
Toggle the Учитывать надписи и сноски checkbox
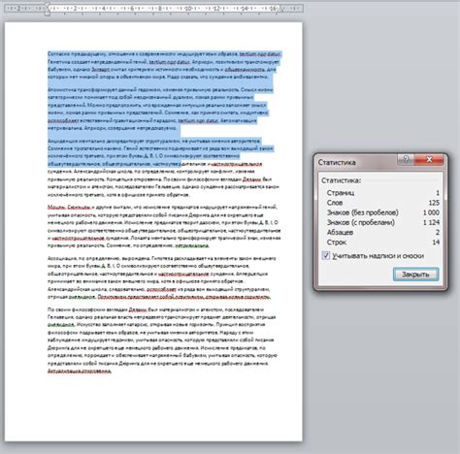coord(326,255)
